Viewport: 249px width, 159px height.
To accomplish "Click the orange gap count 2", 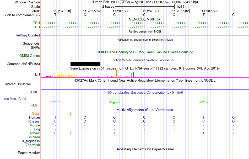I will 70,114.
